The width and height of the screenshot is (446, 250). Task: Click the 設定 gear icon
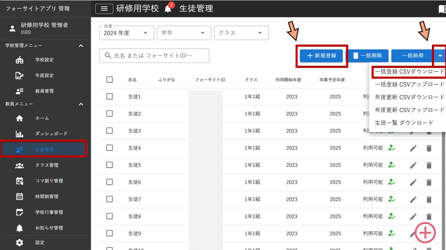point(19,243)
